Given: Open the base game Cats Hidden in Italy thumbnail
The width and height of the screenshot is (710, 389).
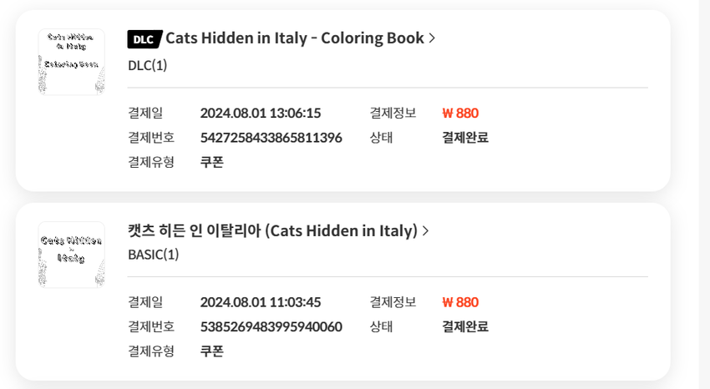Looking at the screenshot, I should [x=72, y=255].
